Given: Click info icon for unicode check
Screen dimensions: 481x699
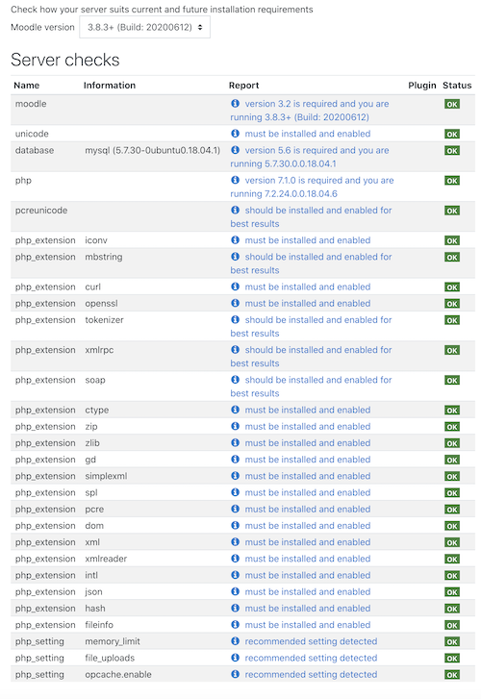Looking at the screenshot, I should coord(235,134).
